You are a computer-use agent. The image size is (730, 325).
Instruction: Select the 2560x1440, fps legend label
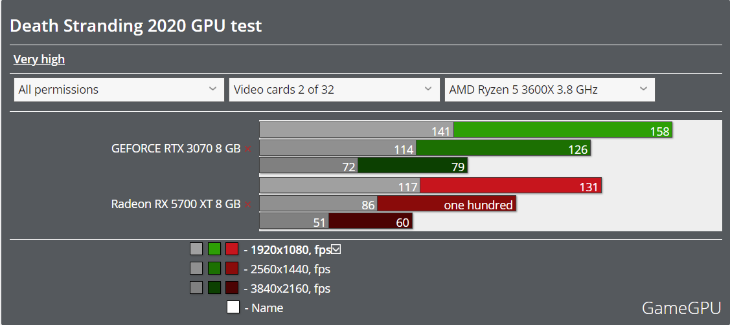click(x=287, y=269)
